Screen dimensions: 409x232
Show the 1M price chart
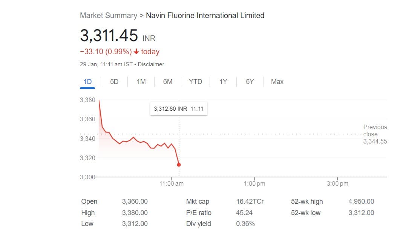point(141,82)
